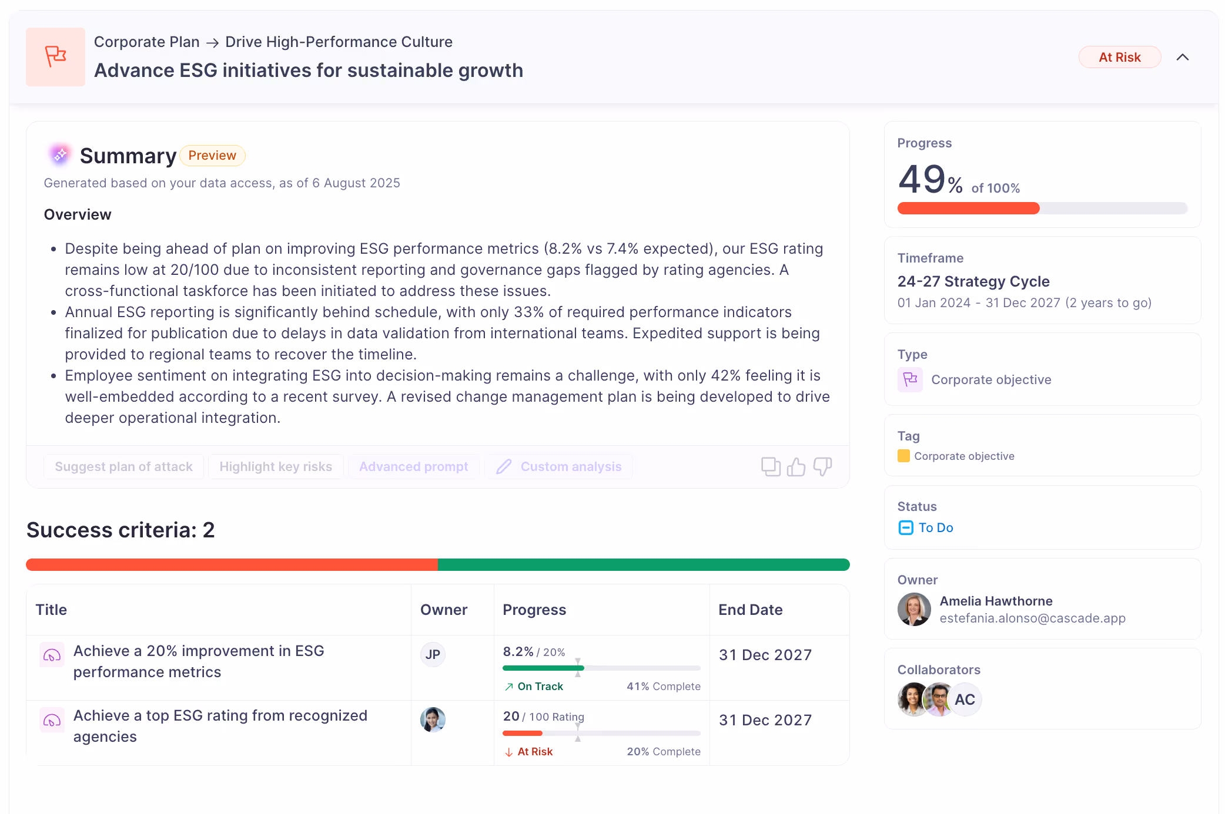Click the gauge icon beside ESG performance metrics criterion
1225x814 pixels.
point(52,655)
